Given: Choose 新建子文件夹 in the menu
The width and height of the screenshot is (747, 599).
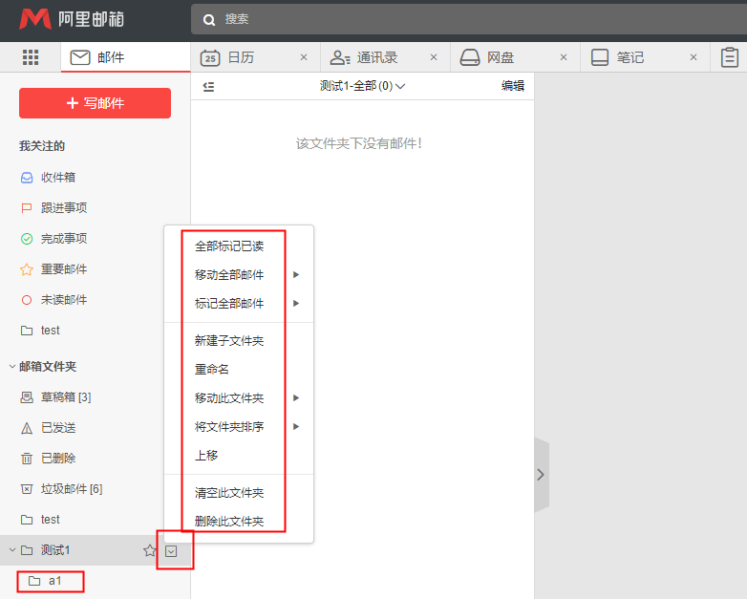Looking at the screenshot, I should (x=229, y=341).
